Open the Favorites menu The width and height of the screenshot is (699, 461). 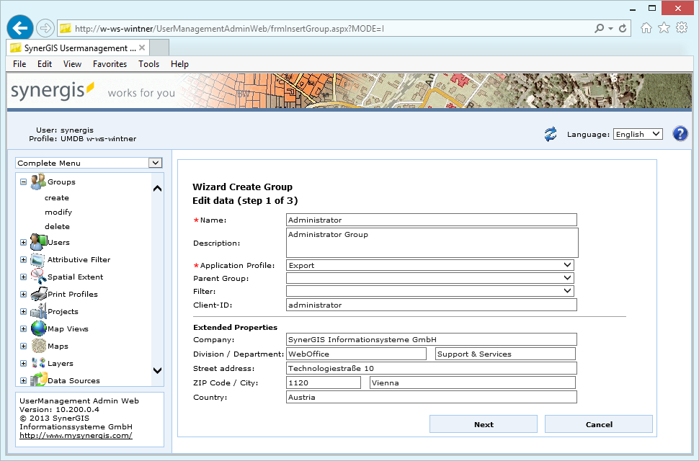(110, 64)
